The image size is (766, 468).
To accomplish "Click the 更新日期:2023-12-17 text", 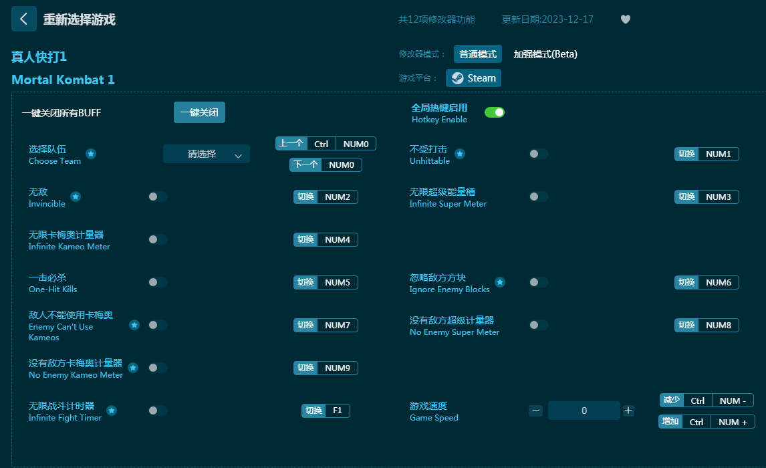I will [x=547, y=19].
